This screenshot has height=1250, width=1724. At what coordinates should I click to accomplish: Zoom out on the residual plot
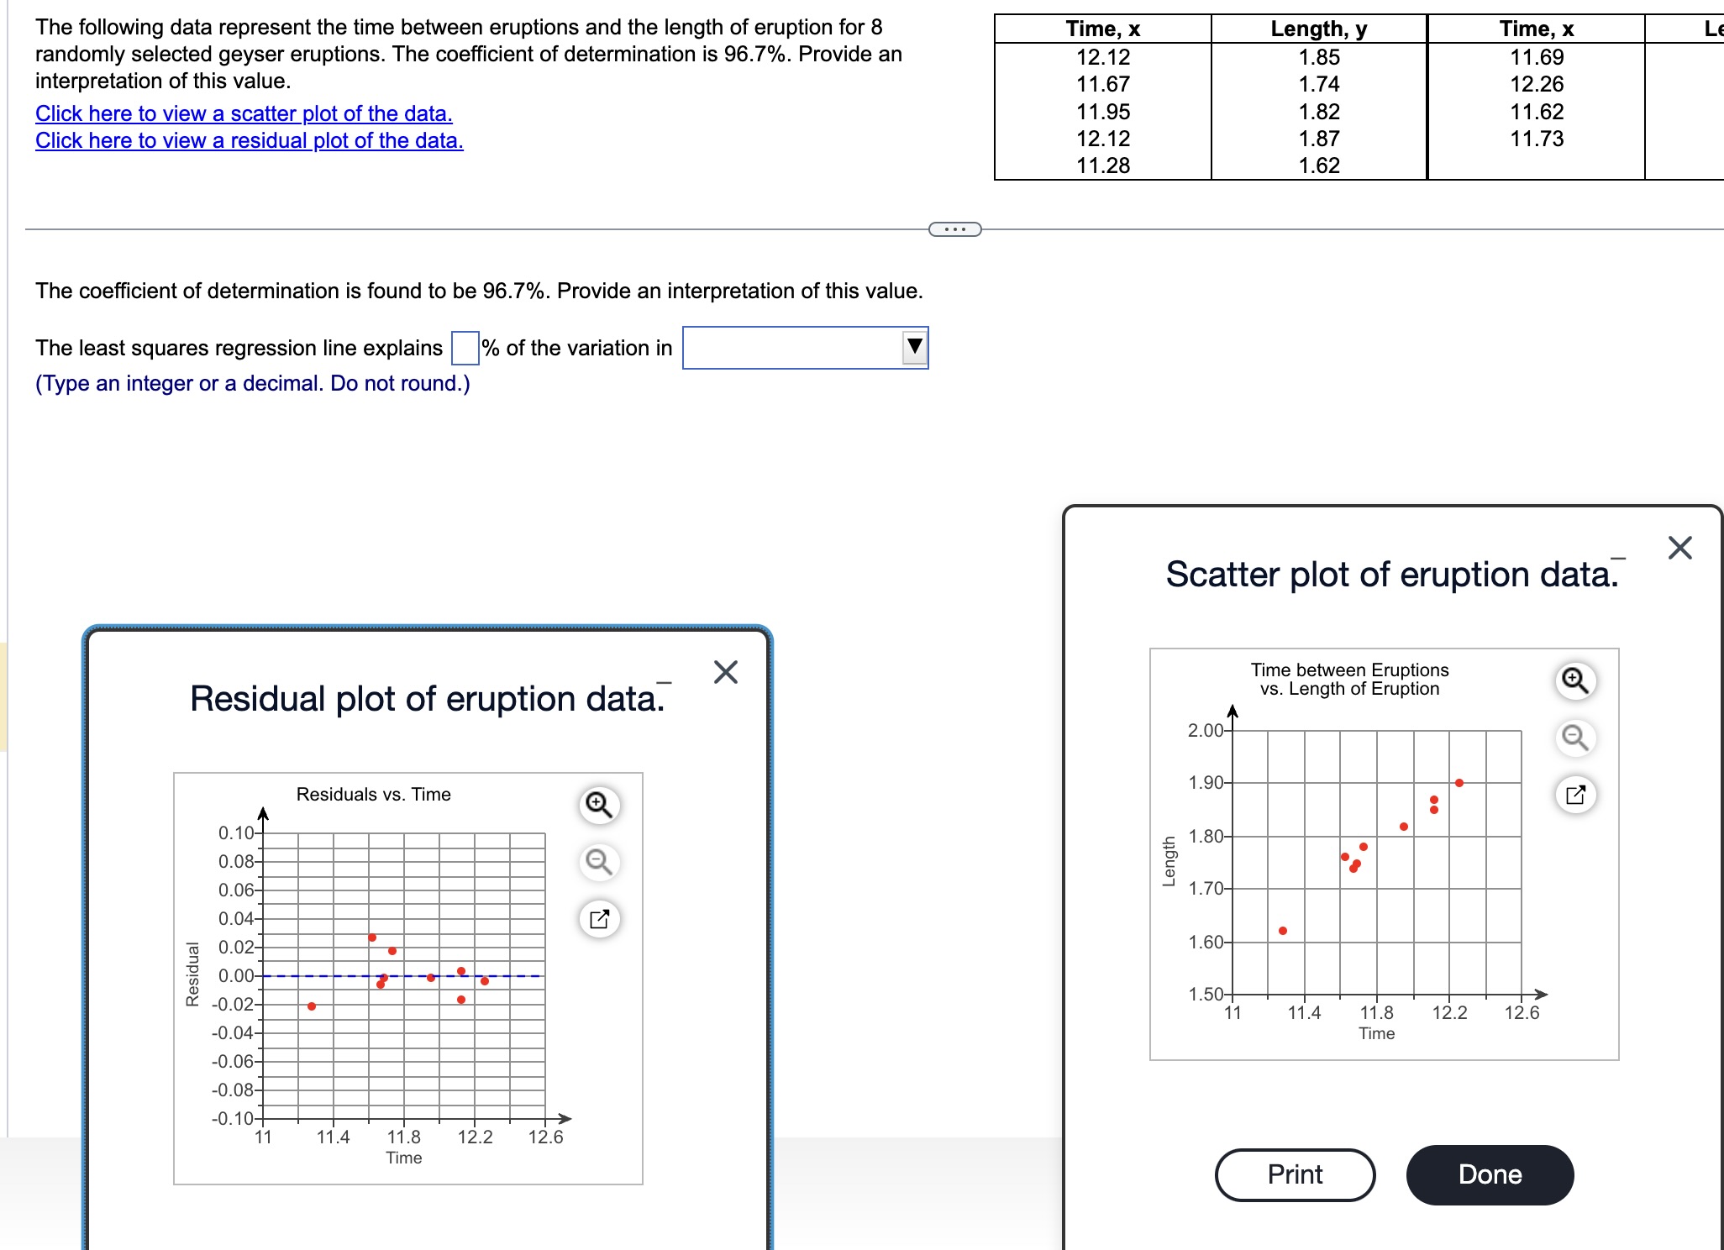click(599, 862)
